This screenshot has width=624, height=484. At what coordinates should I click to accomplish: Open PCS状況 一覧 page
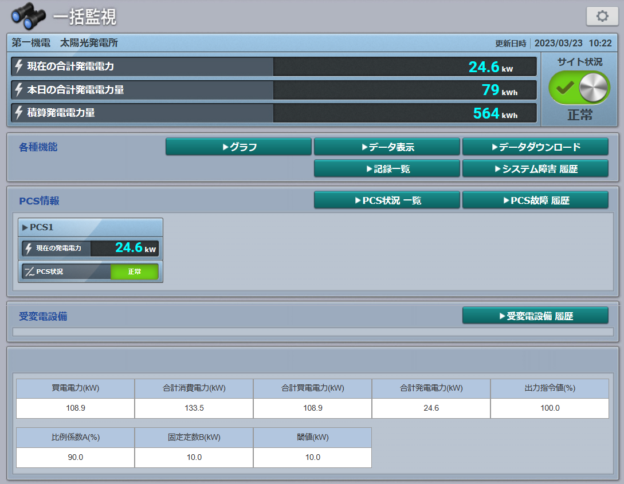[387, 200]
